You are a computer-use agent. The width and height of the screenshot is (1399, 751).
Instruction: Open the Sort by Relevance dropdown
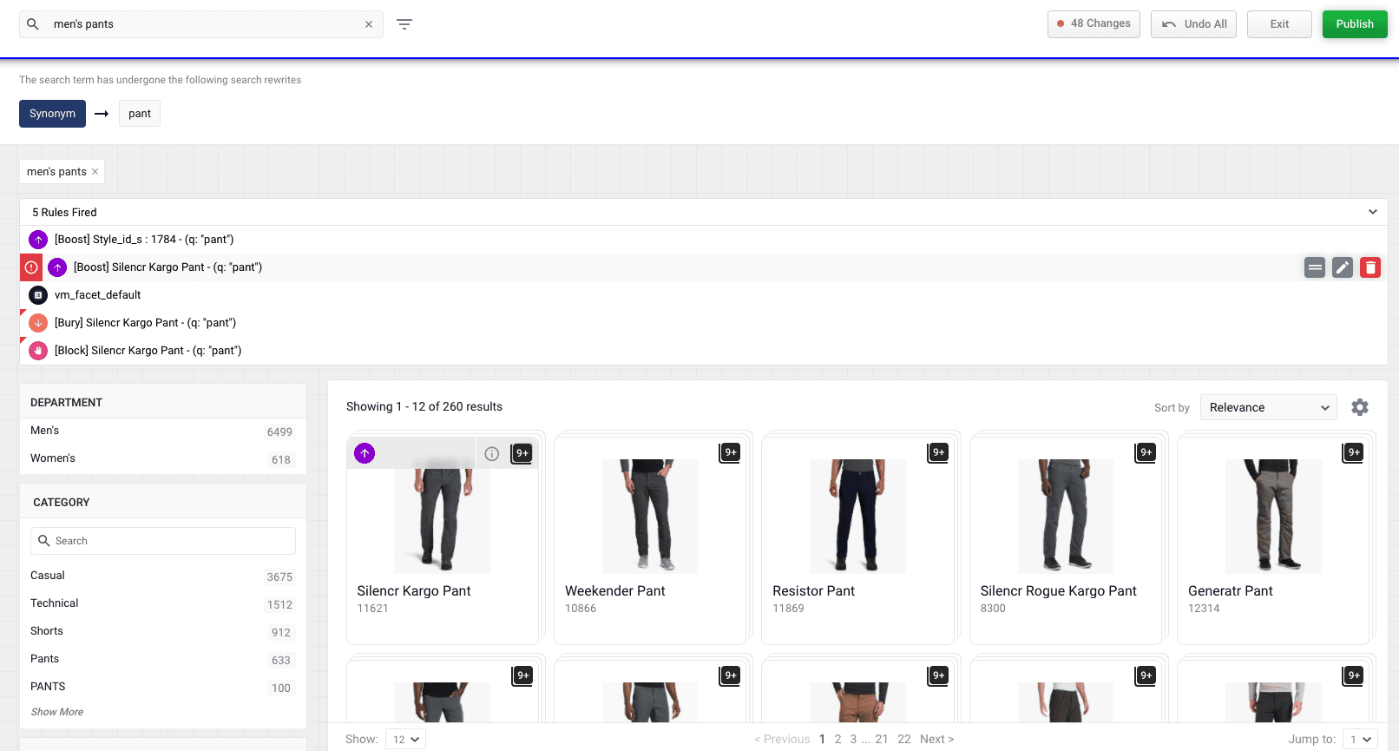tap(1268, 407)
